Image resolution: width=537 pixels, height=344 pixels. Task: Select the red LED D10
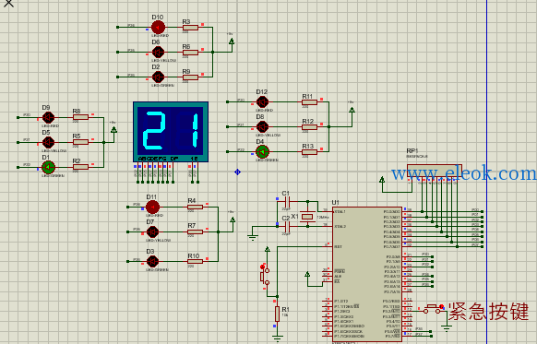pyautogui.click(x=158, y=27)
